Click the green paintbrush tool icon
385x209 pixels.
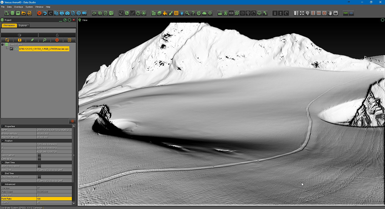[x=171, y=13]
